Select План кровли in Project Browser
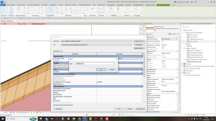Image resolution: width=216 pixels, height=121 pixels. pos(193,35)
